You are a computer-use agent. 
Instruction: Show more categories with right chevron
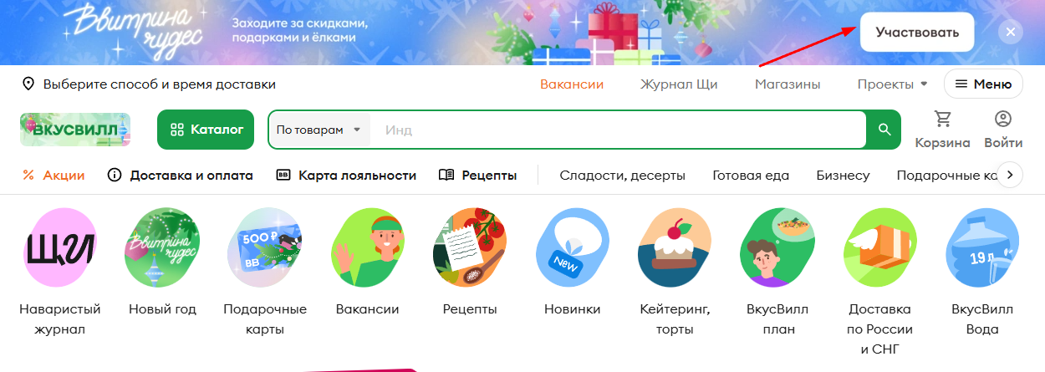pyautogui.click(x=1011, y=175)
